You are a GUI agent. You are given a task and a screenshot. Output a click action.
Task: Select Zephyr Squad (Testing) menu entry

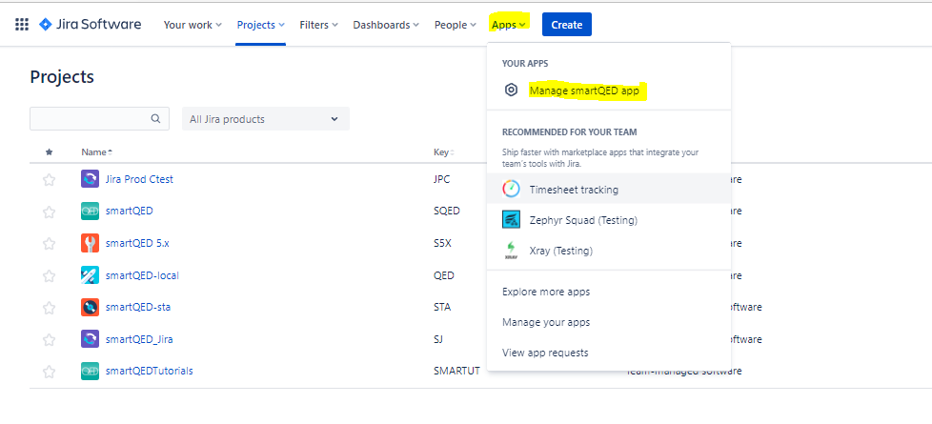pos(609,220)
